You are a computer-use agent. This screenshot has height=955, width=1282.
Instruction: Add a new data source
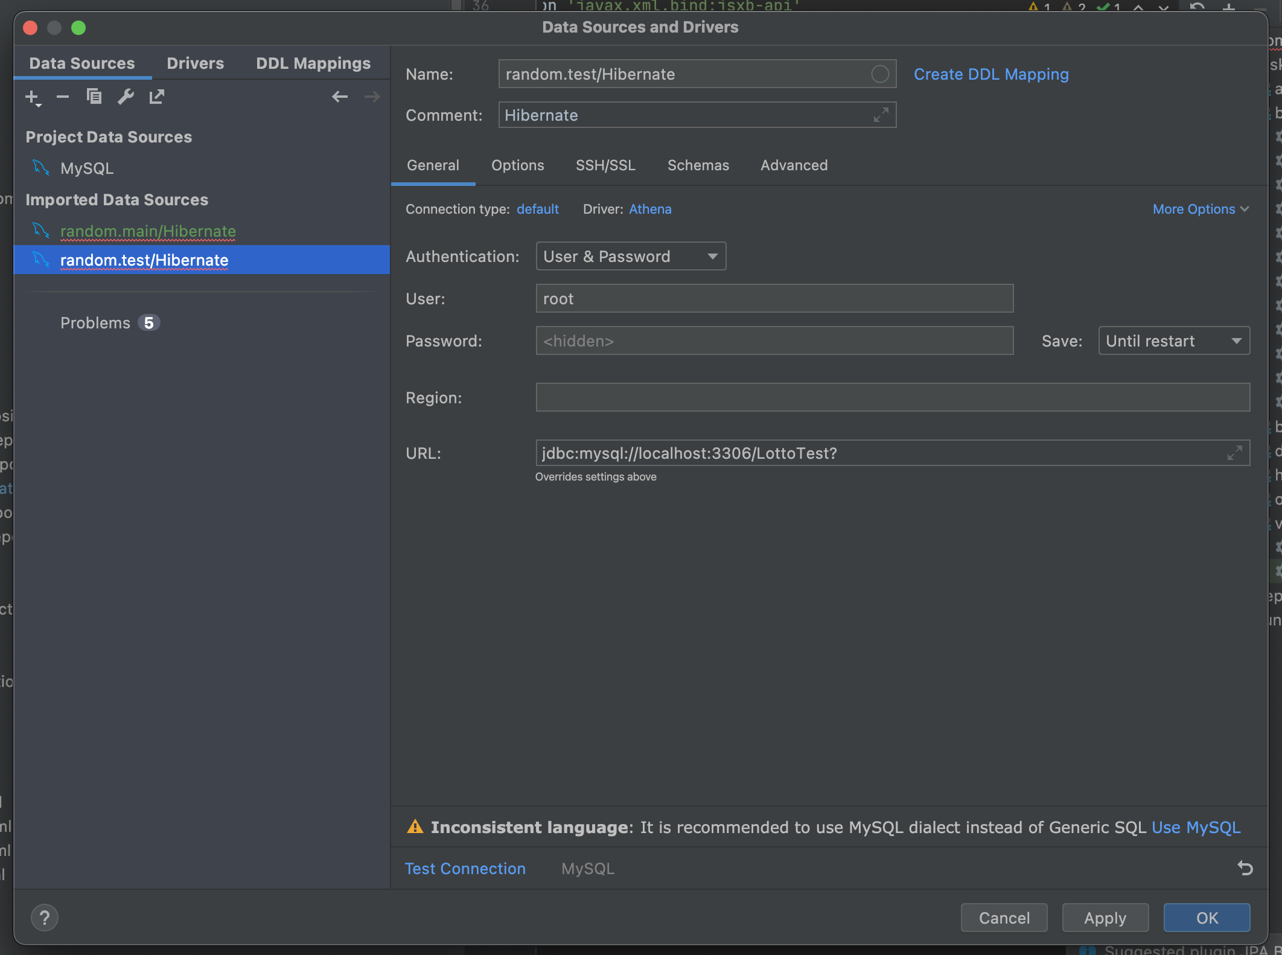(31, 97)
